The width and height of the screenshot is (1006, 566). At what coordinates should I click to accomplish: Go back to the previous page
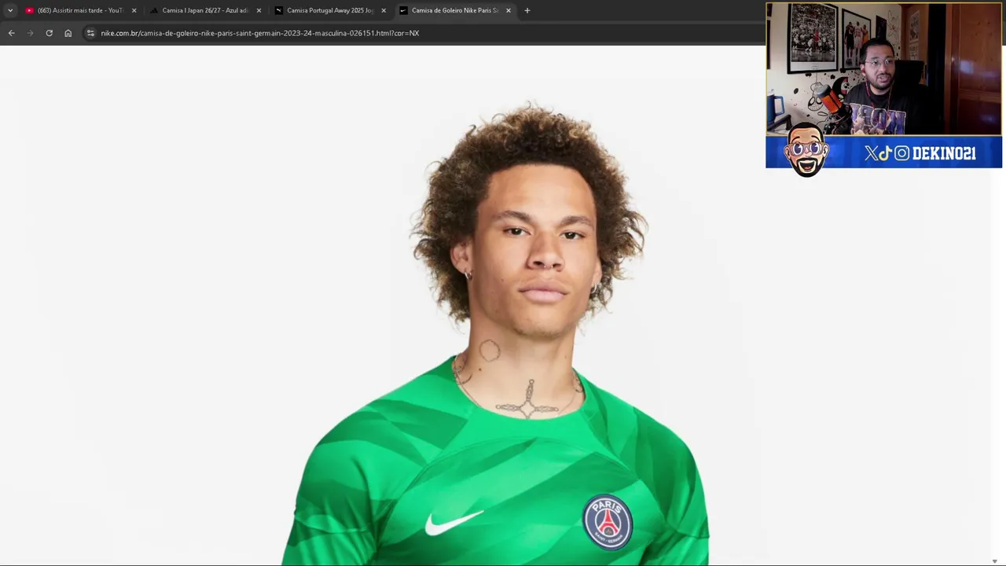click(x=11, y=33)
